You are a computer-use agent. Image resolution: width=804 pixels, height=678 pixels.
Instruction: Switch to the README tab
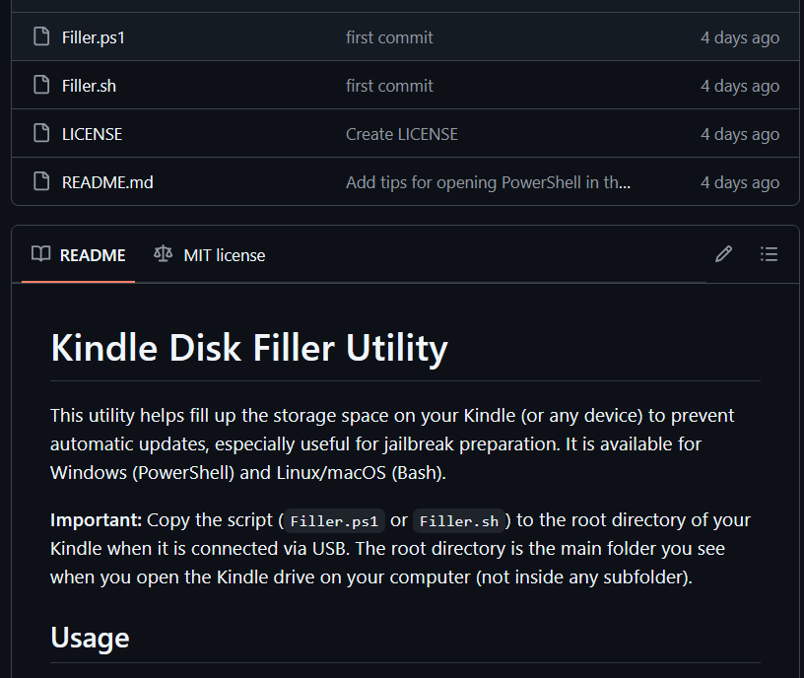(x=92, y=255)
